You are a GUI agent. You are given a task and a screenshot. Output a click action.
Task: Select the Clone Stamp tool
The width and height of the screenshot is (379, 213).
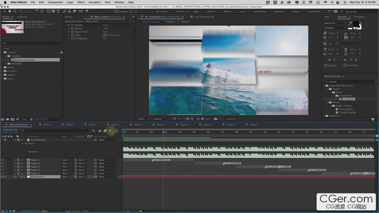pos(69,11)
